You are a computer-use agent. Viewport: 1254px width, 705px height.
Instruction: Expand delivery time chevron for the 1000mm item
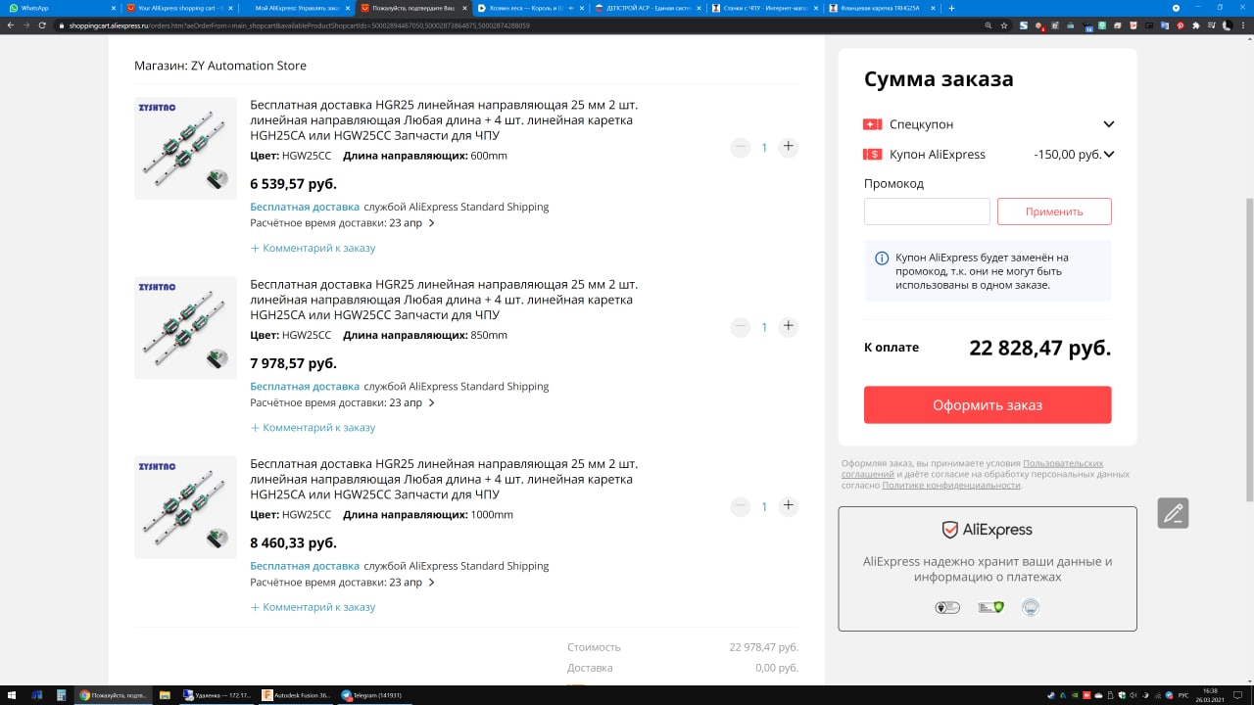(431, 582)
